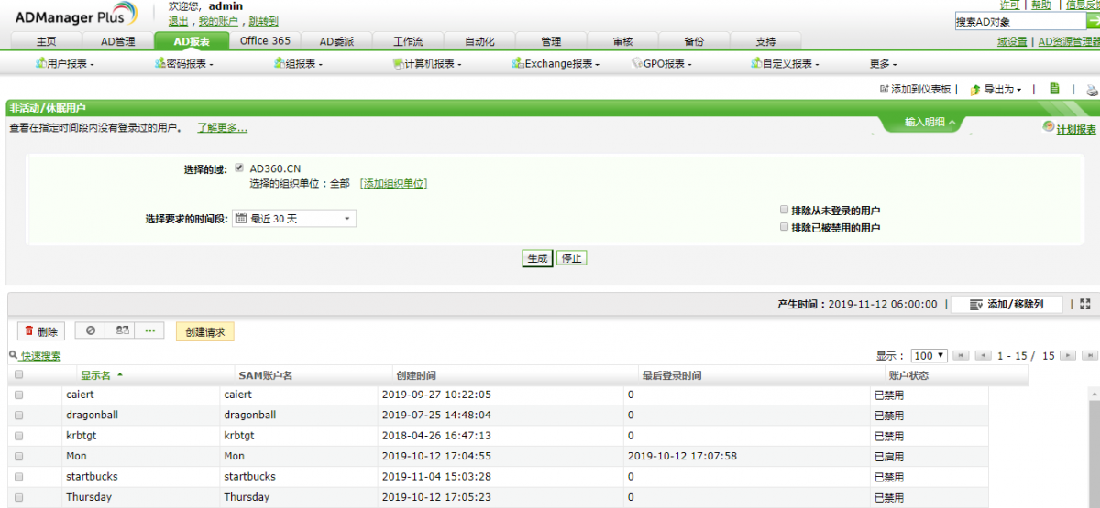Click the 添加组织单位 link
The width and height of the screenshot is (1100, 508).
tap(393, 183)
